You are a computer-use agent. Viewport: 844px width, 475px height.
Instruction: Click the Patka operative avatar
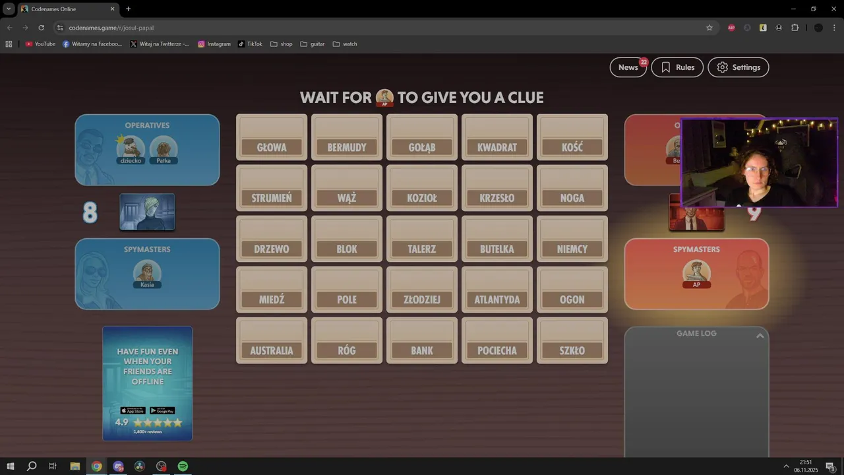coord(164,150)
